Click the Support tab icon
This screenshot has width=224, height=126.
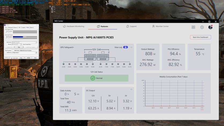click(x=128, y=26)
